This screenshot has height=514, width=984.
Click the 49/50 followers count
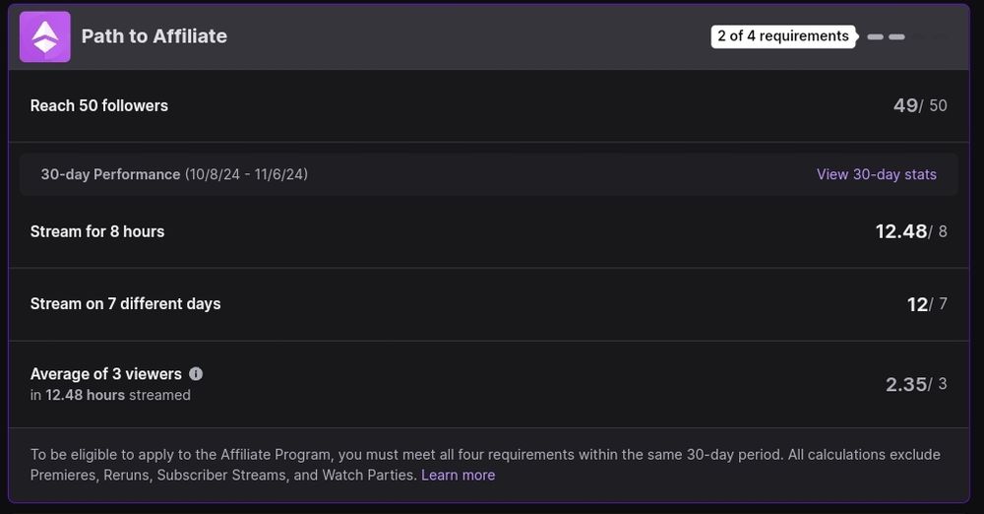(919, 105)
